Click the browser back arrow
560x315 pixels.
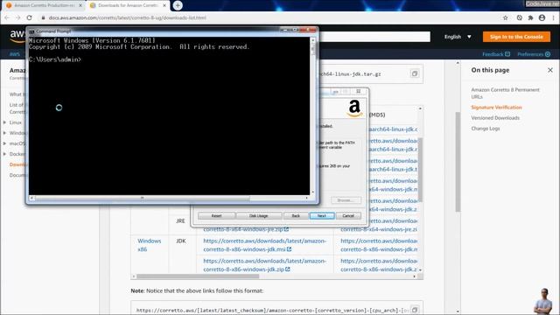[x=7, y=17]
